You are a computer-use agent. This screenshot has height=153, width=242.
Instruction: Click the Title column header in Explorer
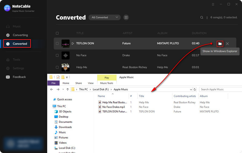[141, 96]
